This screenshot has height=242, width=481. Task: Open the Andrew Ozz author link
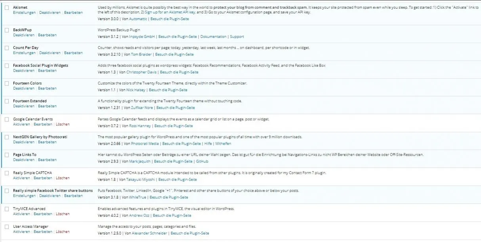139,216
